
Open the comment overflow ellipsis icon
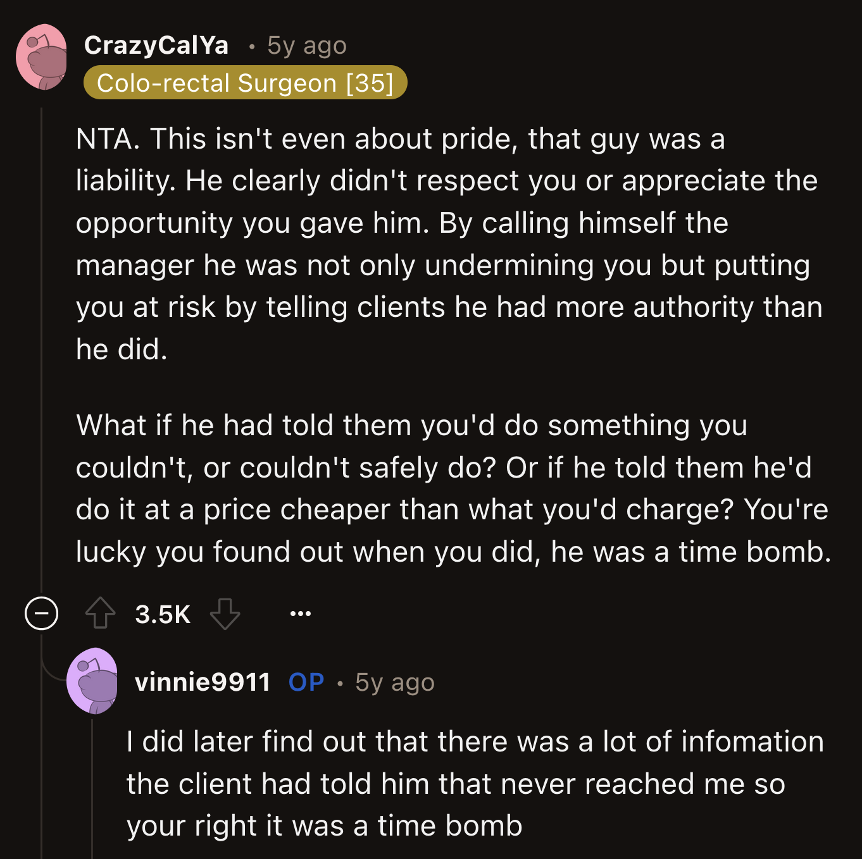(301, 612)
